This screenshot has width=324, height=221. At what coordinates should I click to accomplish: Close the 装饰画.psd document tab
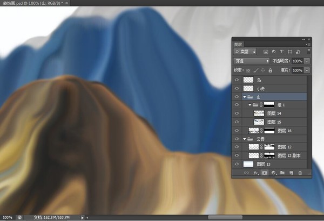66,3
